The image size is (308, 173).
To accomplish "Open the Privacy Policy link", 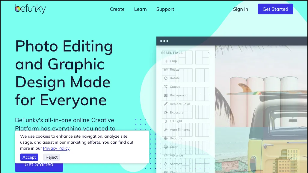I will 56,148.
